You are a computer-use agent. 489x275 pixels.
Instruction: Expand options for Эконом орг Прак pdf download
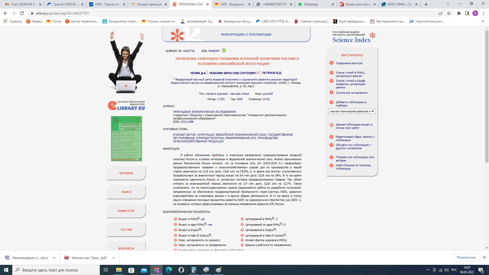click(114, 258)
